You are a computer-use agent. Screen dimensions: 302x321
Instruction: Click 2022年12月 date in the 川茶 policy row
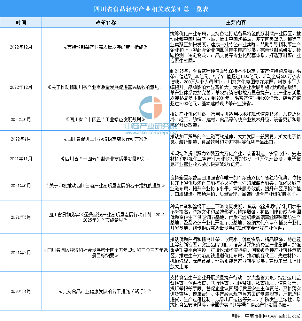(x=21, y=87)
